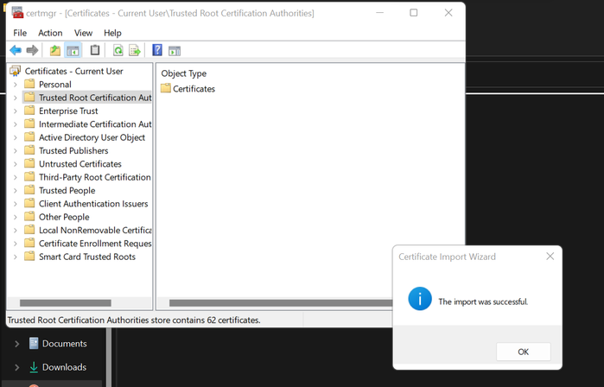
Task: Open the File menu
Action: pos(20,33)
